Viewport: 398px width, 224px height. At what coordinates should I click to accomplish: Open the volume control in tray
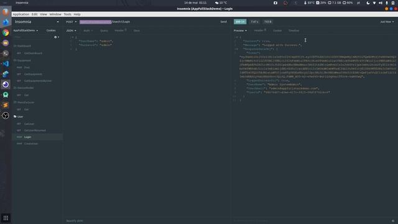coord(381,2)
